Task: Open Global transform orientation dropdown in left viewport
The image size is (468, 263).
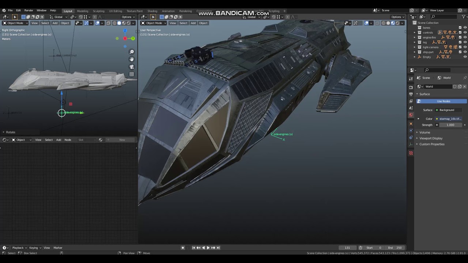Action: [58, 17]
